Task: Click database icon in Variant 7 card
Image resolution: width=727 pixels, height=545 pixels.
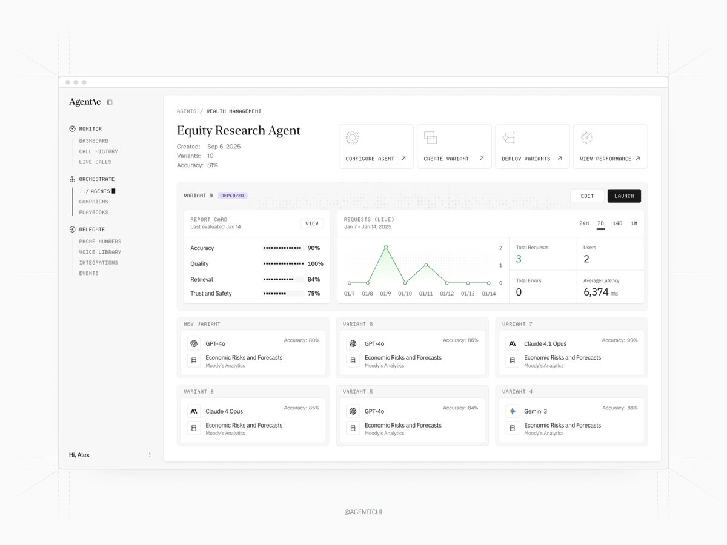Action: tap(513, 360)
